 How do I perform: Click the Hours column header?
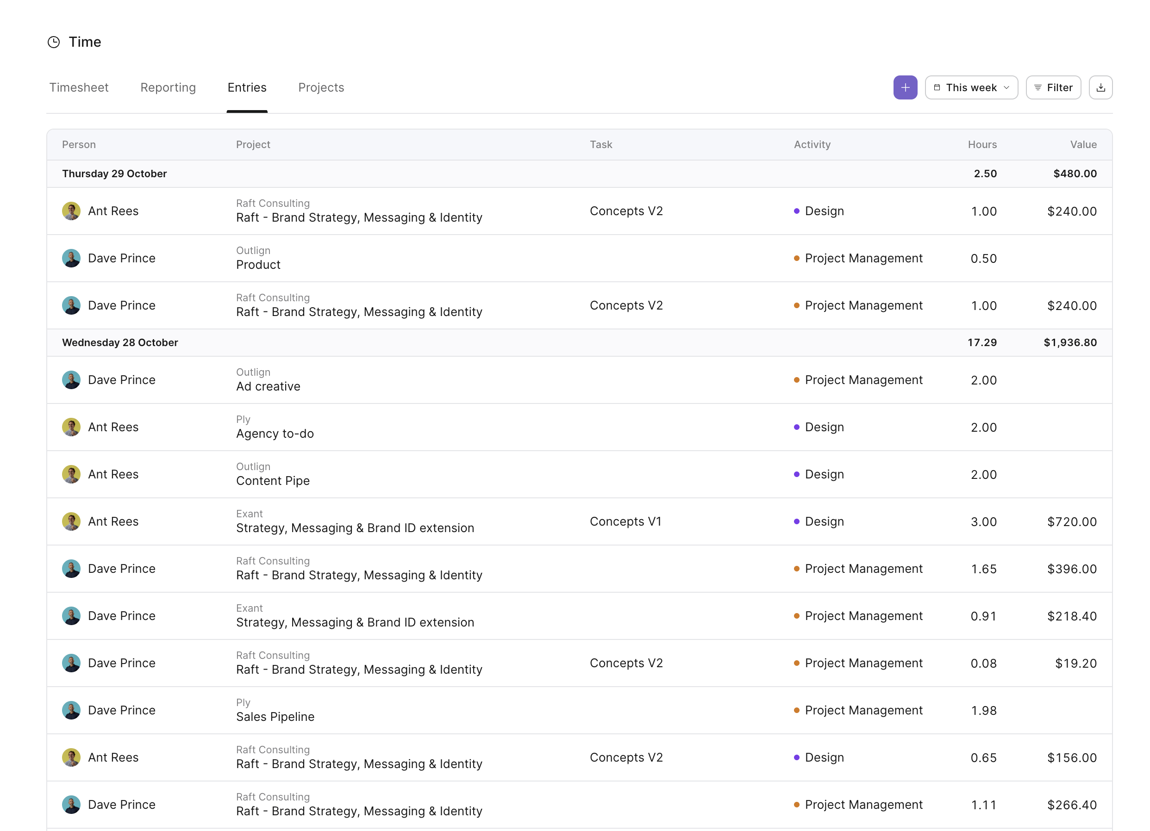(982, 144)
